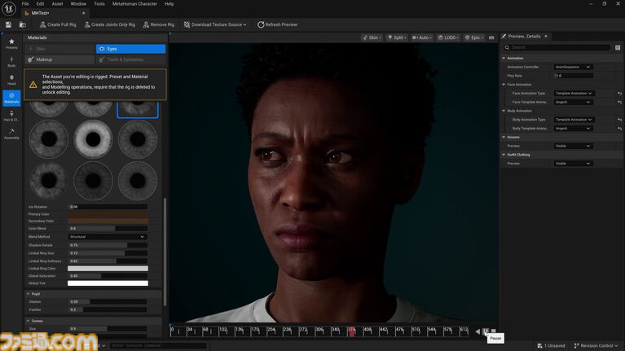
Task: Open the Presets sidebar section
Action: 11,44
